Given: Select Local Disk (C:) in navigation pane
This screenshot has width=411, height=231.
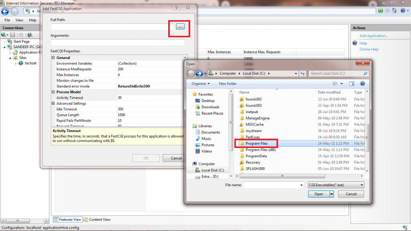Looking at the screenshot, I should pyautogui.click(x=213, y=170).
